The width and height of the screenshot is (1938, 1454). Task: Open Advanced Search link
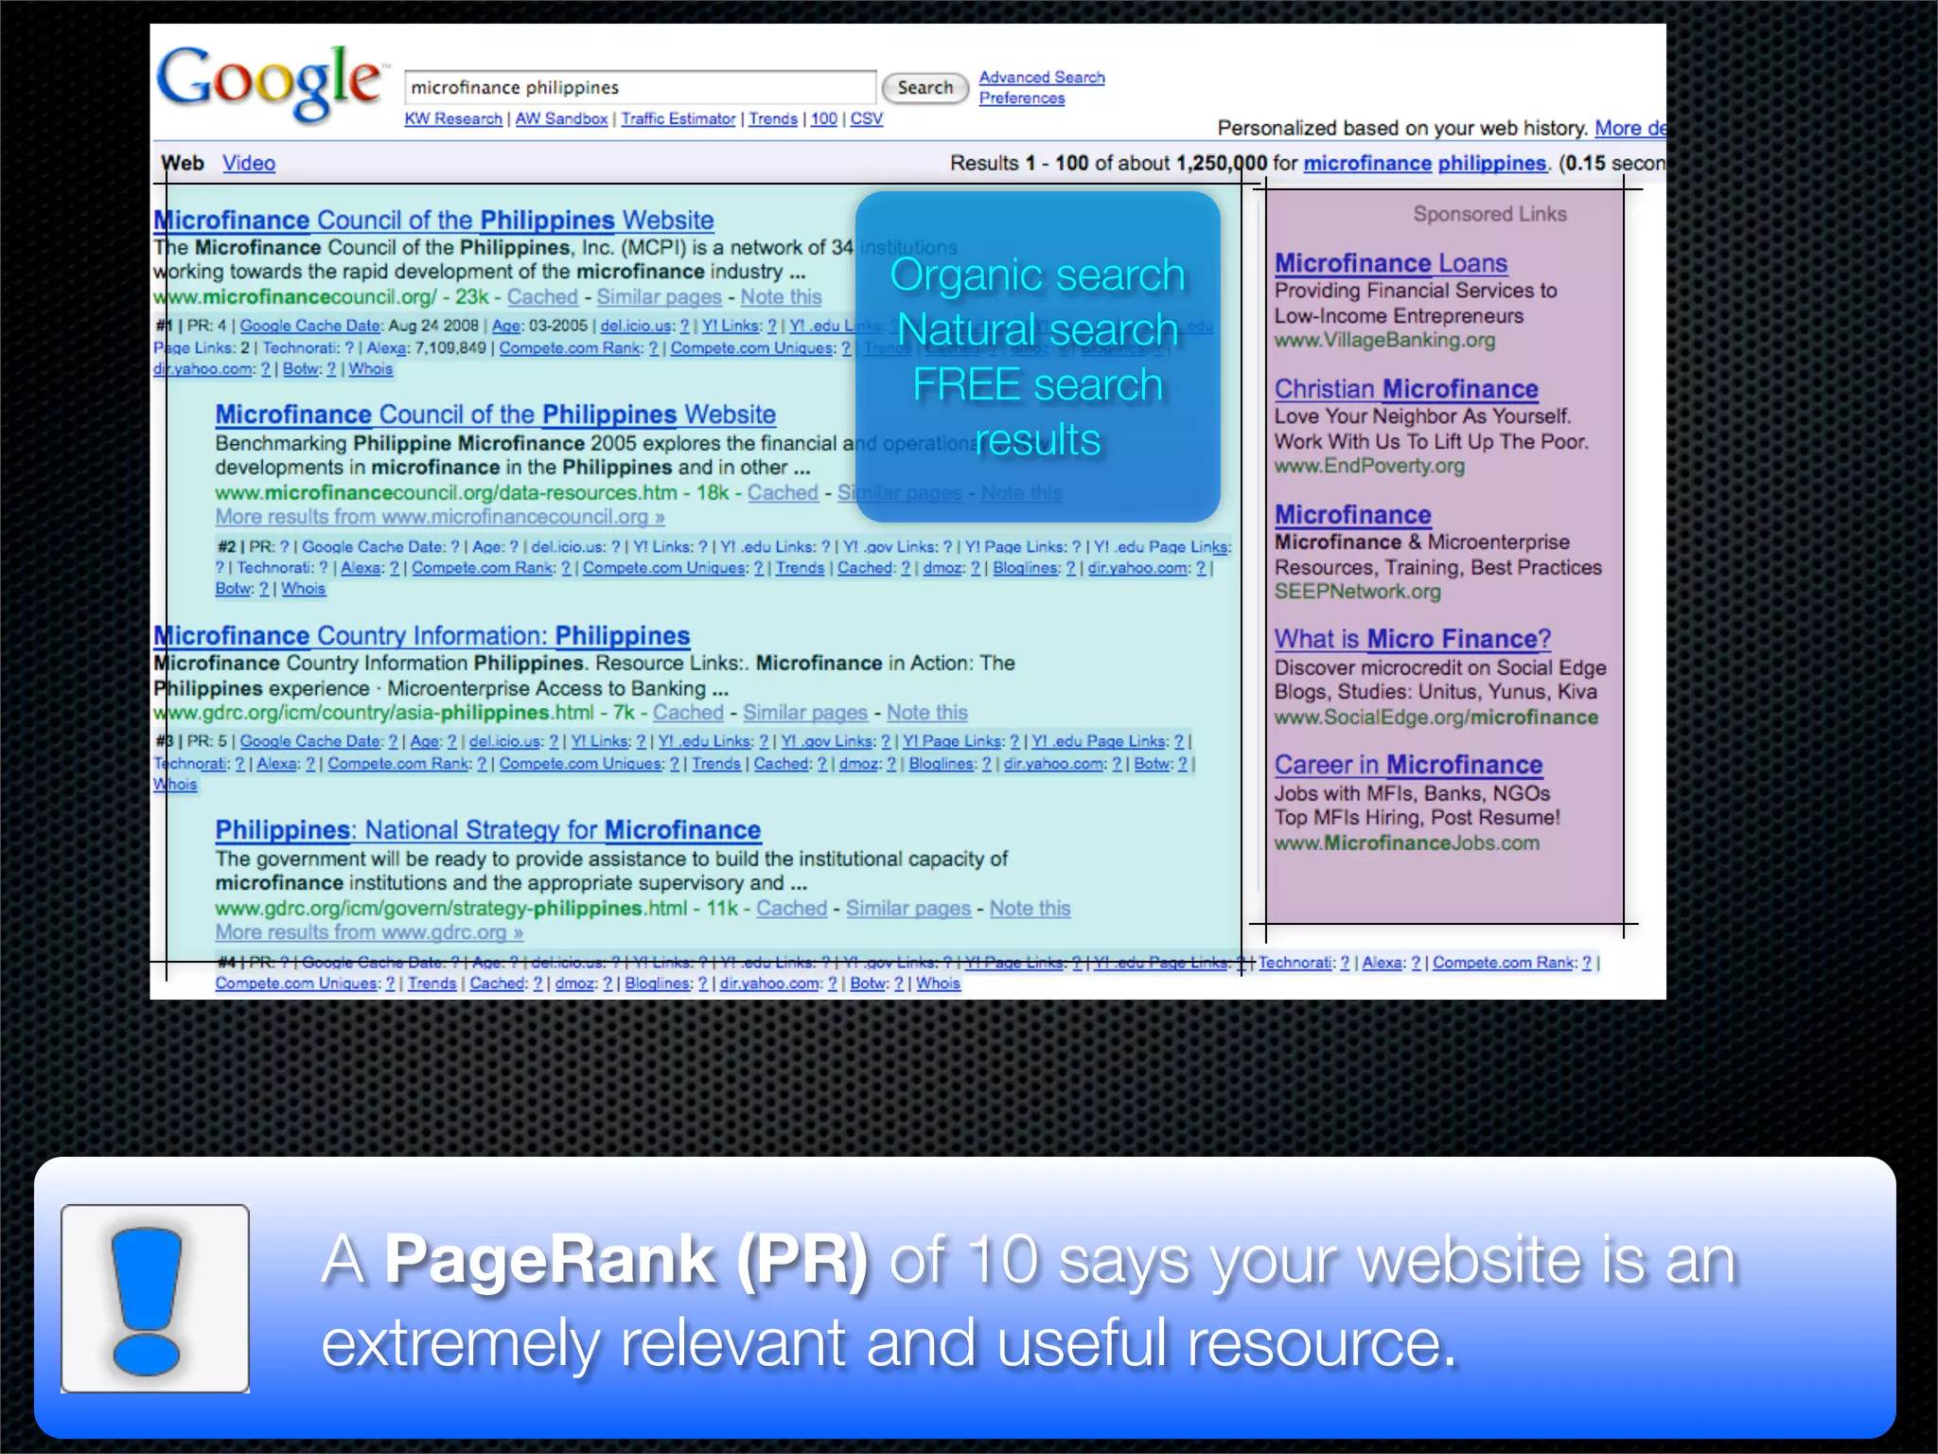pyautogui.click(x=1042, y=77)
